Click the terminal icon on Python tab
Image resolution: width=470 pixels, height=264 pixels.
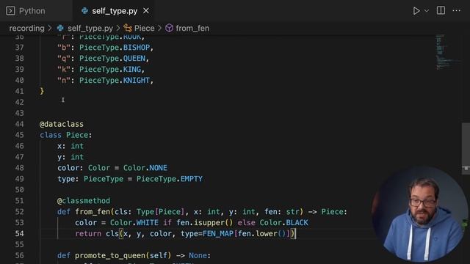(x=10, y=11)
